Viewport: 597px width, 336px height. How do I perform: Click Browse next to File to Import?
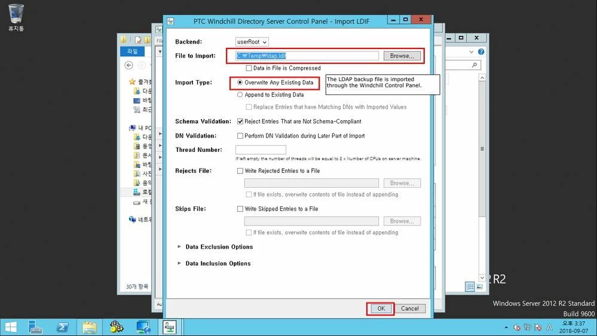[402, 56]
